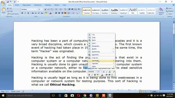Center text using mini toolbar
The image size is (175, 98).
coord(95,75)
